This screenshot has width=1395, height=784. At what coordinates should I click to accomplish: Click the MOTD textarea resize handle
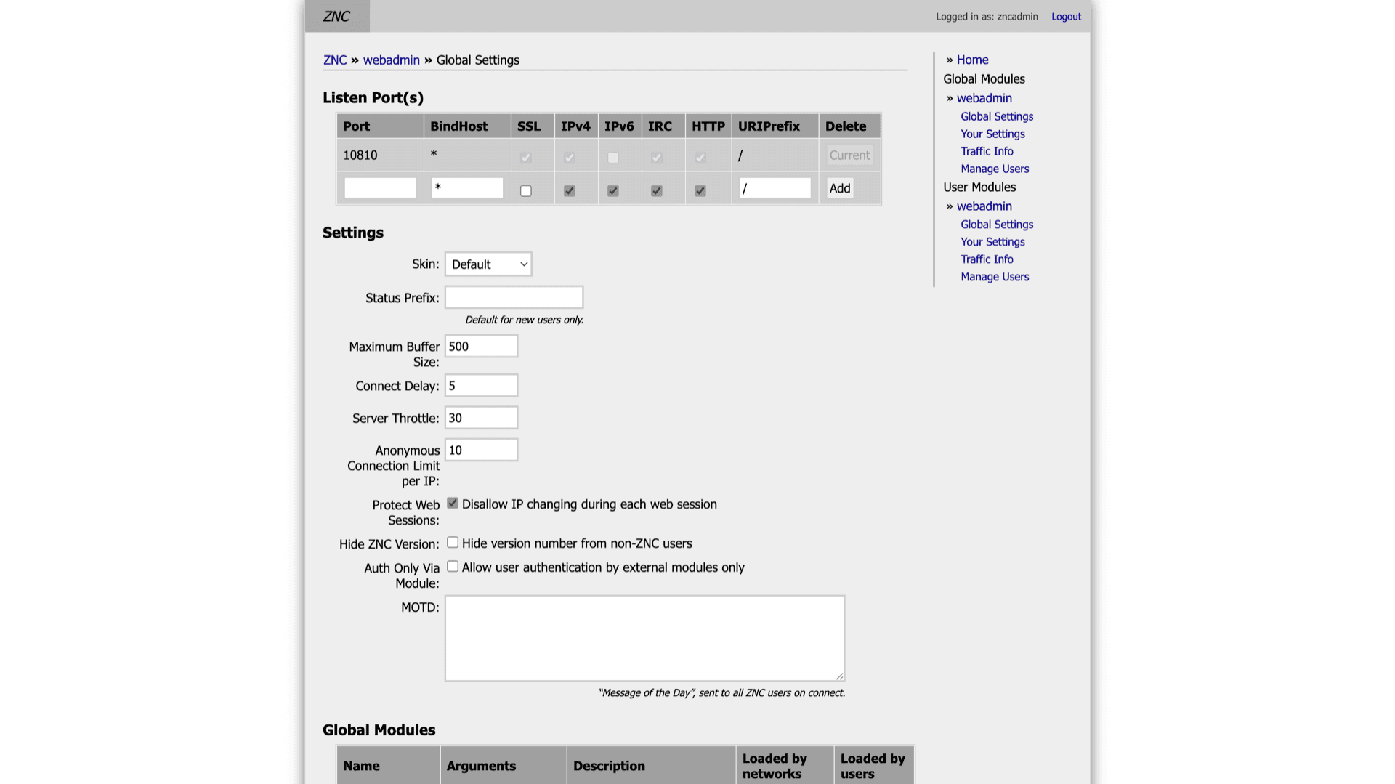click(x=839, y=676)
